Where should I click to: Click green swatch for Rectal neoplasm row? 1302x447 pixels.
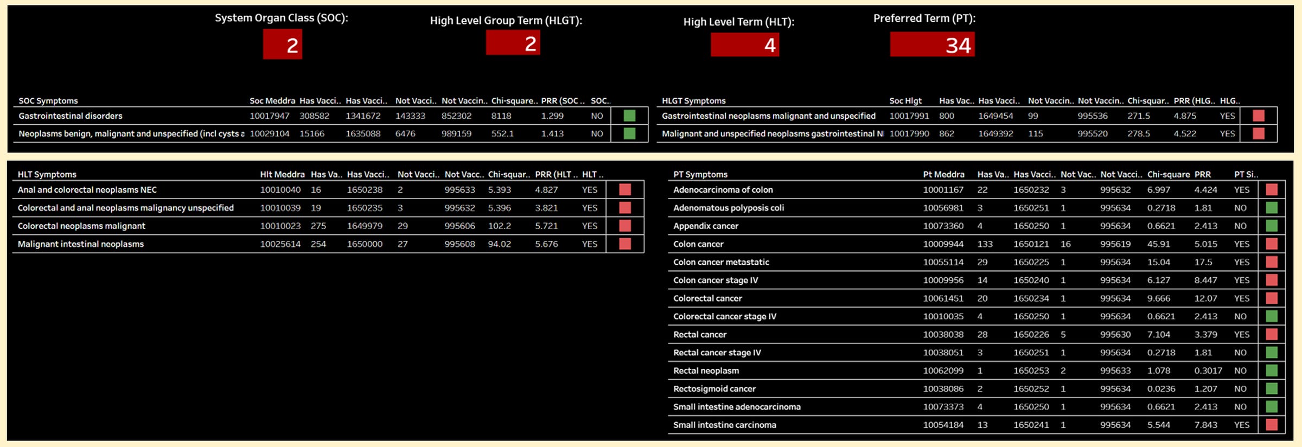click(1272, 371)
